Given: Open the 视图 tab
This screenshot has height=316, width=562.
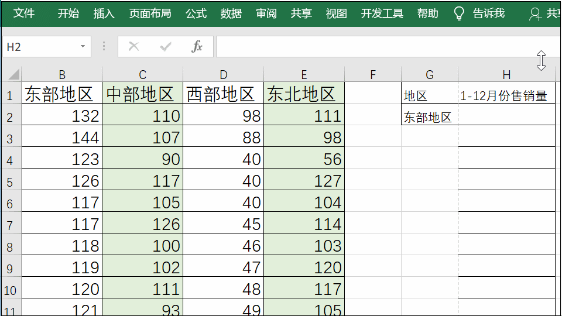Looking at the screenshot, I should pyautogui.click(x=337, y=13).
